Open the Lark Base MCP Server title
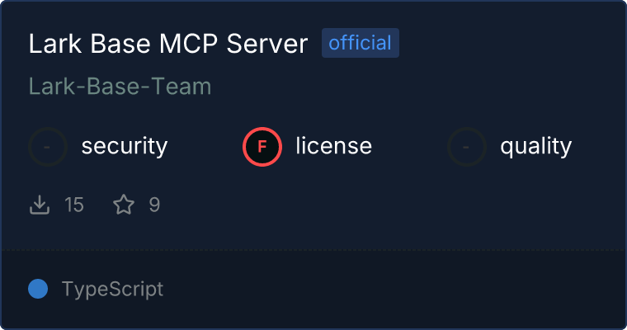 click(x=168, y=43)
